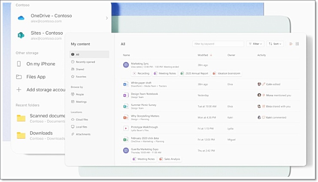
Task: Click Sites - Contoso account label
Action: tap(47, 33)
